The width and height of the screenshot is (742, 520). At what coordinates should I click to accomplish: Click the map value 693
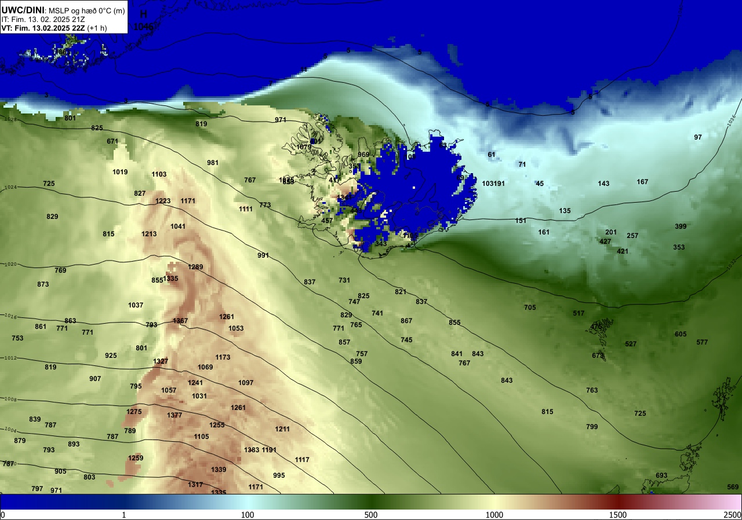coord(661,475)
